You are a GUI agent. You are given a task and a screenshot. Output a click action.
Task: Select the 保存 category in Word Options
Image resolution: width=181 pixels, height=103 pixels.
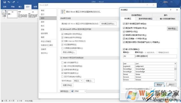43,22
